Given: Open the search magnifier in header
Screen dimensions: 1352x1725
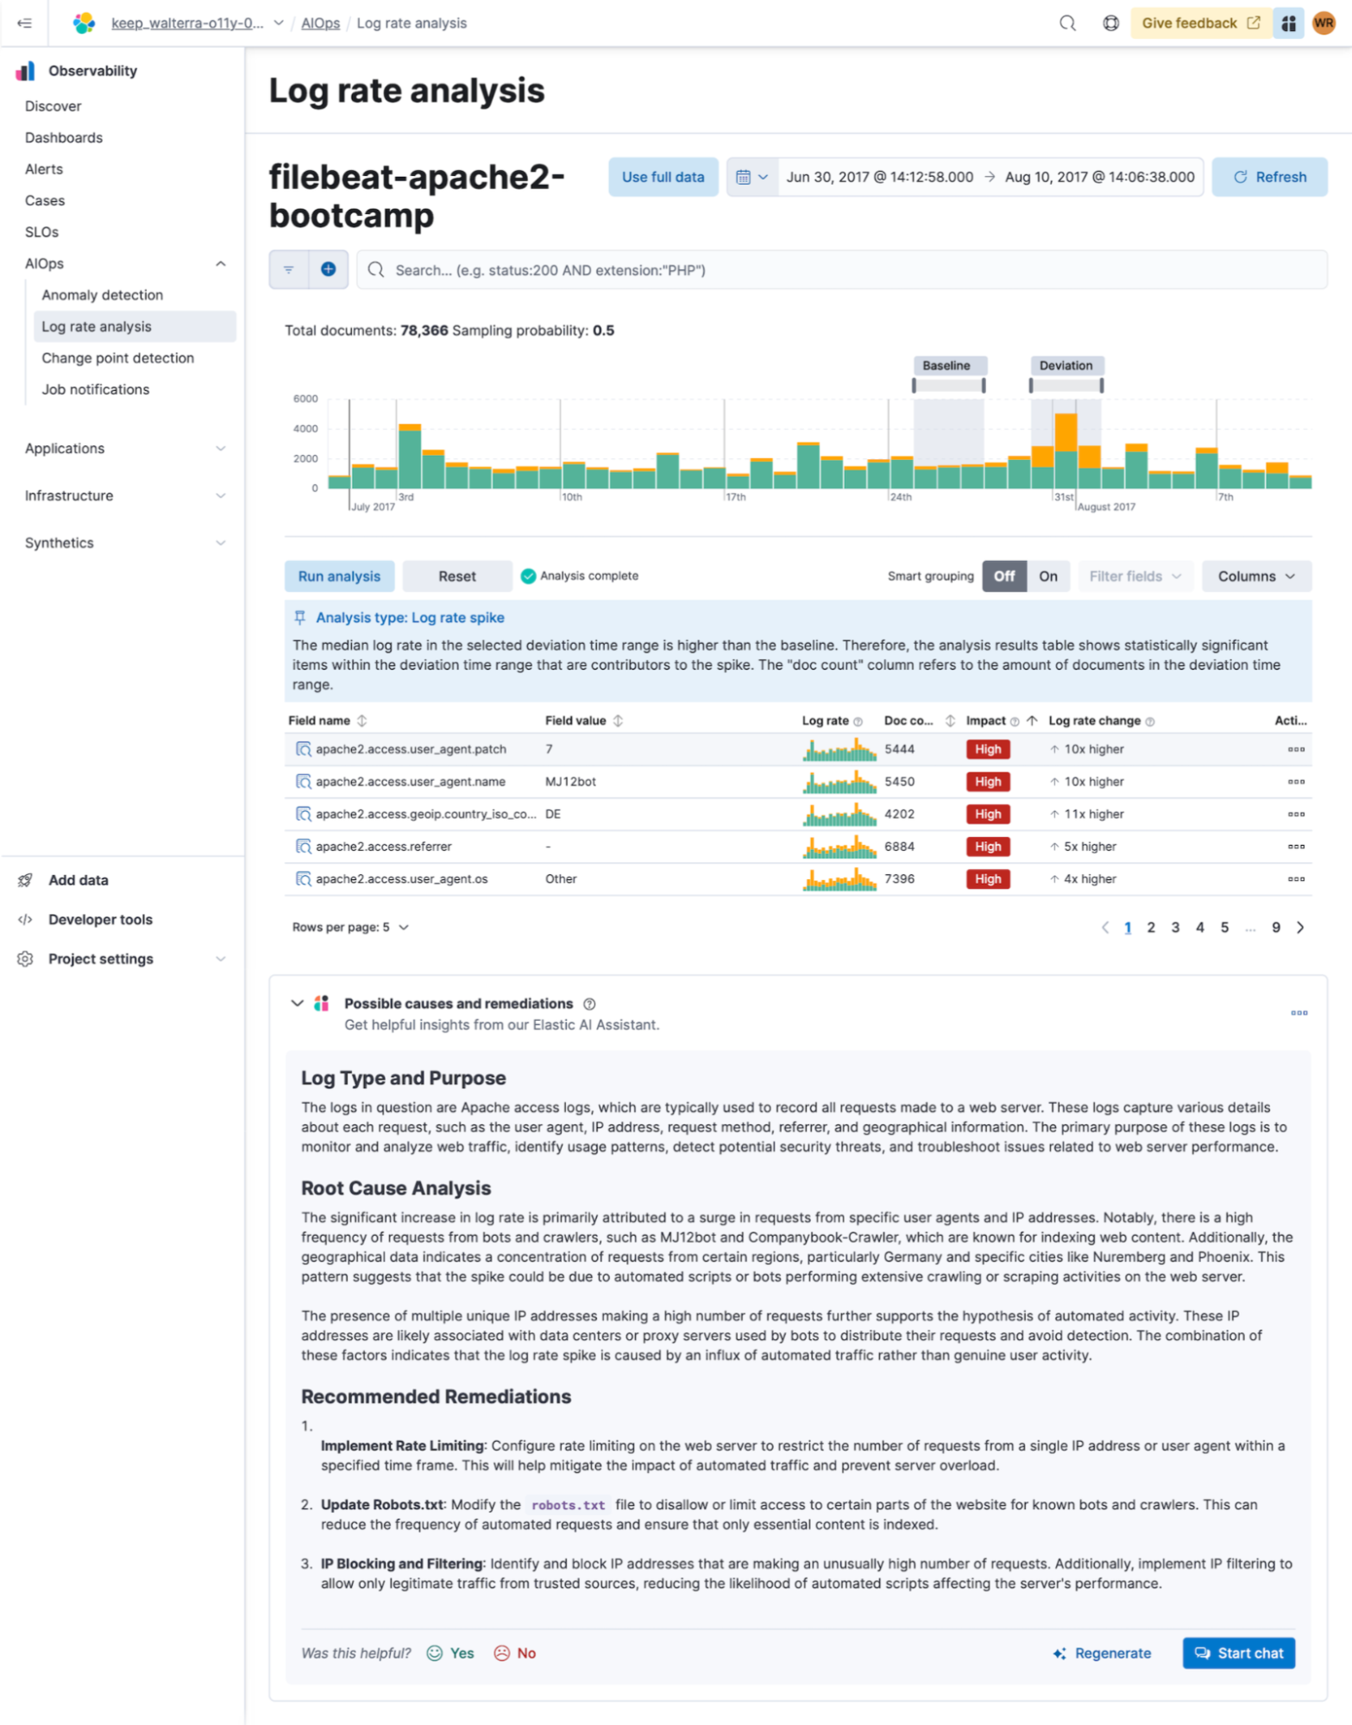Looking at the screenshot, I should 1067,23.
